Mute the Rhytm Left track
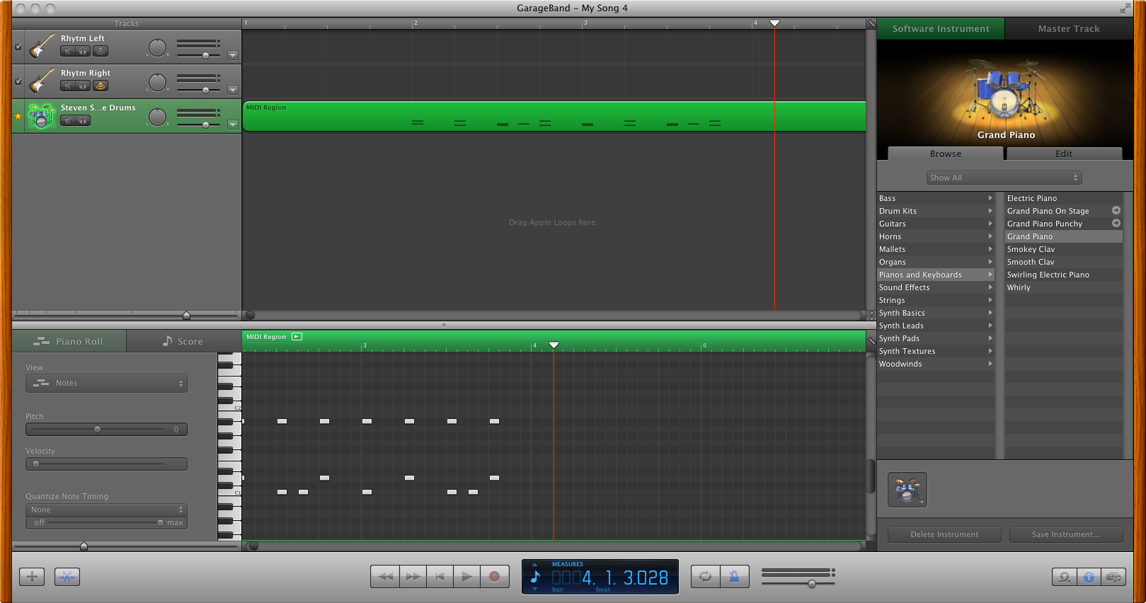This screenshot has height=603, width=1146. tap(67, 51)
